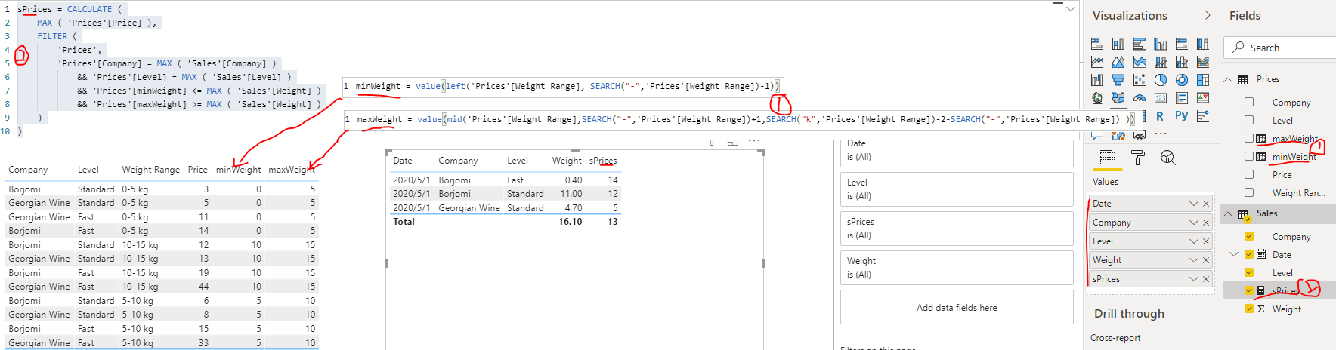Collapse the Visualizations pane chevron
1336x350 pixels.
click(x=1208, y=15)
